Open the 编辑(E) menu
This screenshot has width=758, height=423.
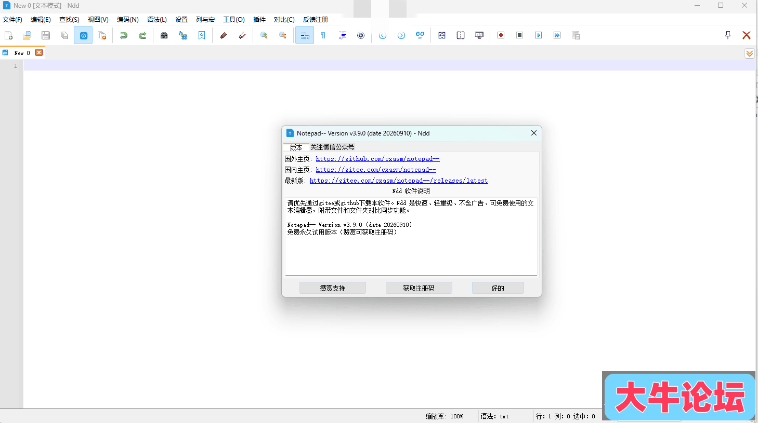click(x=41, y=20)
